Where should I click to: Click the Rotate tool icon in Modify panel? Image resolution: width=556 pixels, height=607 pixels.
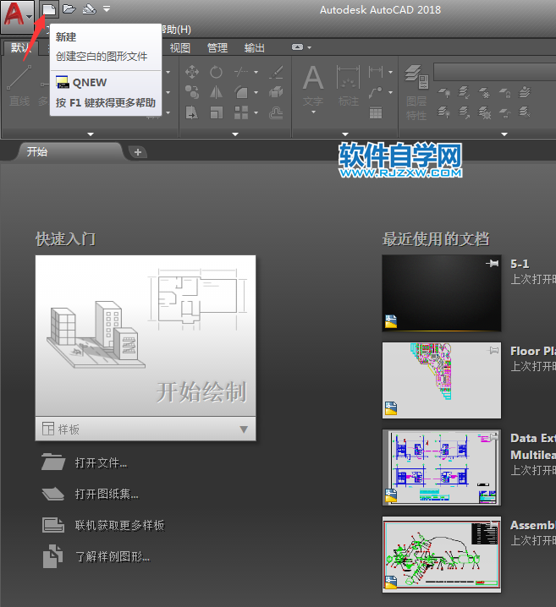217,73
